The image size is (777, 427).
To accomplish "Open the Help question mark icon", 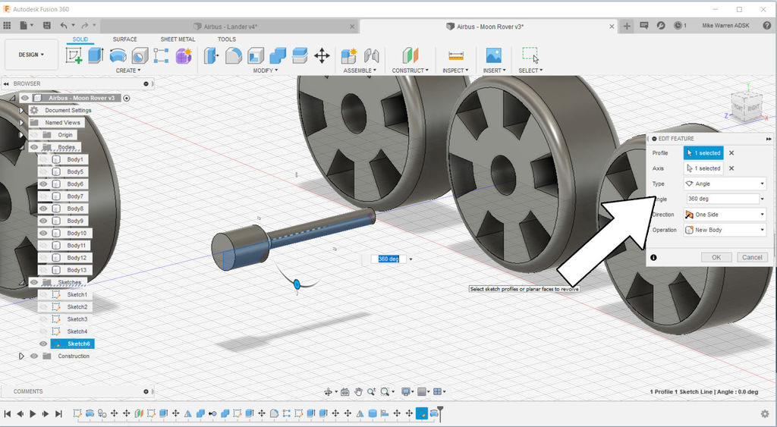I will coord(767,26).
